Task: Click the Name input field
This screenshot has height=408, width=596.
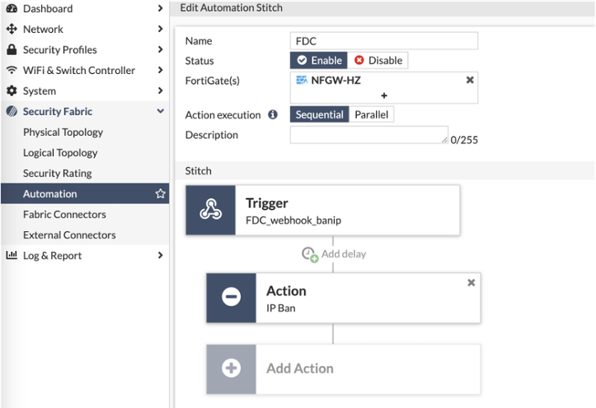Action: pos(384,41)
